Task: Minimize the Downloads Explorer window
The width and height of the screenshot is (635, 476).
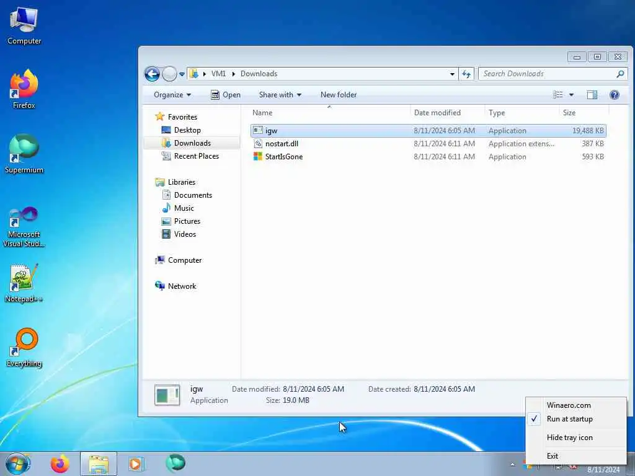Action: click(577, 56)
